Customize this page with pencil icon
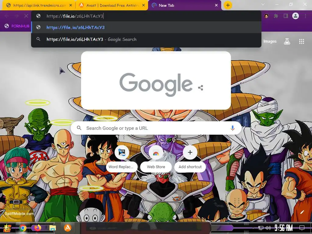 point(302,212)
